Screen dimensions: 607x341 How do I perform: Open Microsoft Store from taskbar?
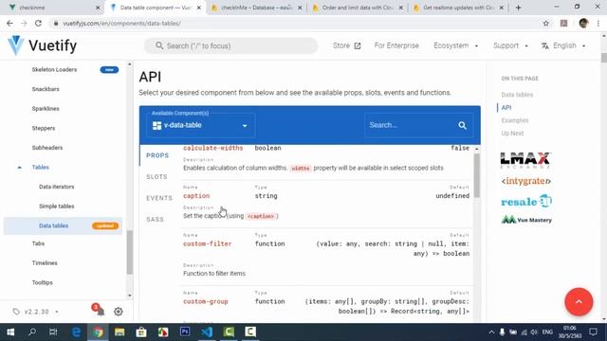[x=141, y=332]
